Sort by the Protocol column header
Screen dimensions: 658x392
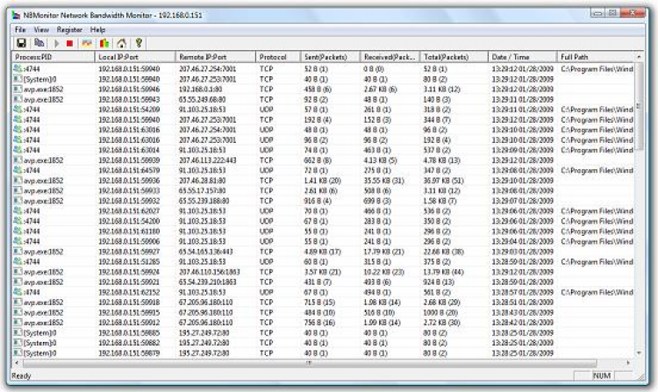[x=278, y=57]
